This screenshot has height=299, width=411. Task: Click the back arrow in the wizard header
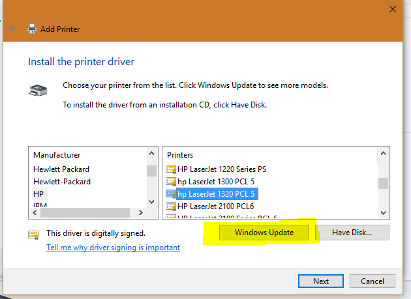point(12,29)
